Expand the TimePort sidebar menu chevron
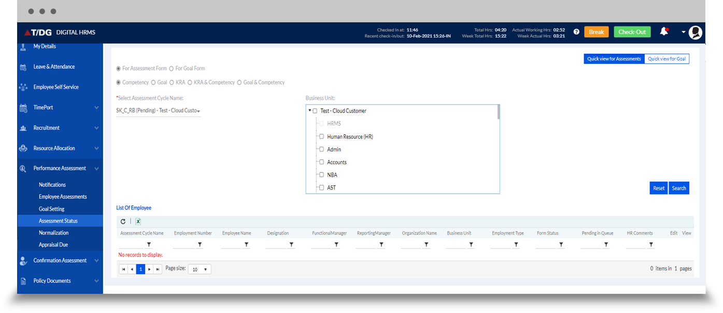 (x=97, y=108)
